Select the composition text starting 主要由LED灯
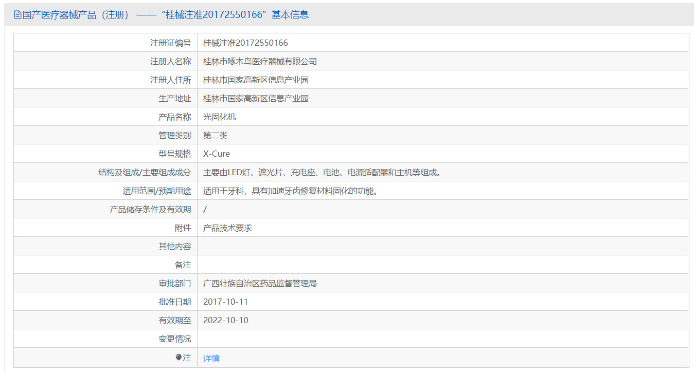694x373 pixels. (323, 172)
